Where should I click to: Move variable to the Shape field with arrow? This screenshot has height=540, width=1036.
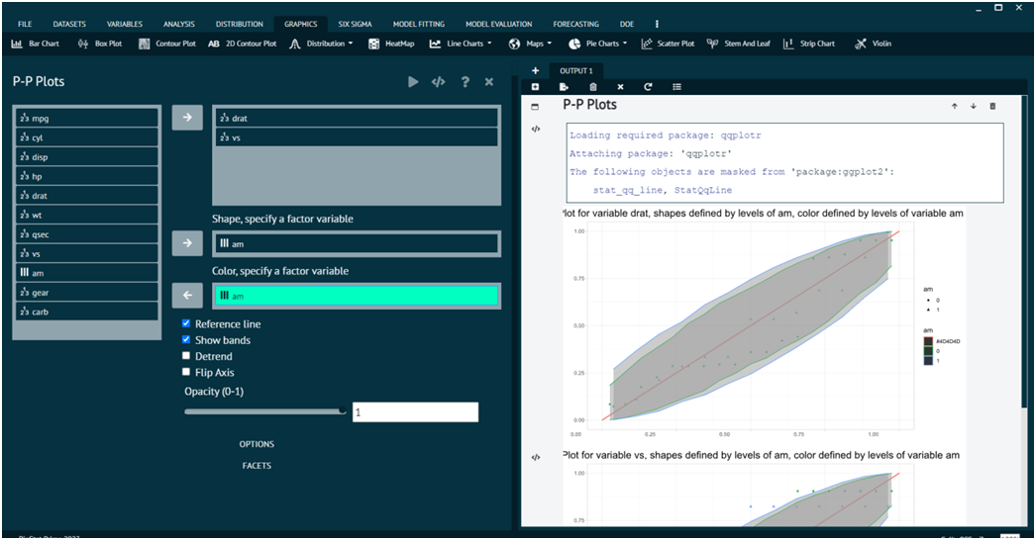tap(187, 243)
